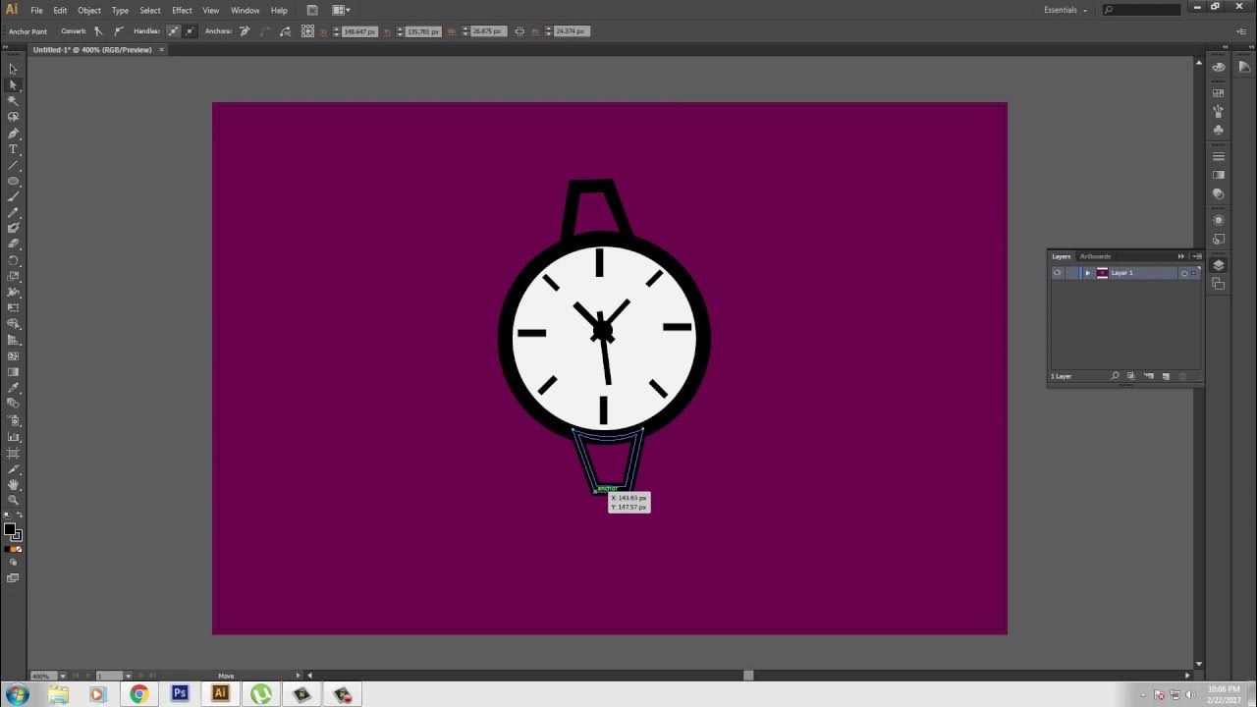Change screen mode at toolbar bottom
This screenshot has width=1257, height=707.
[x=13, y=578]
